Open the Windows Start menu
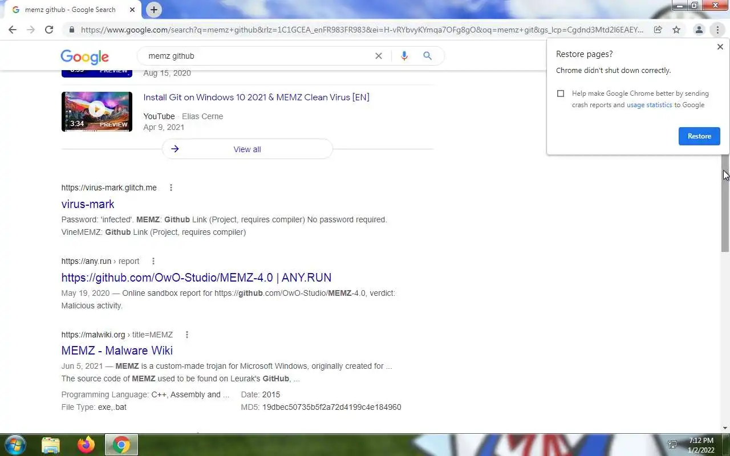 coord(15,445)
